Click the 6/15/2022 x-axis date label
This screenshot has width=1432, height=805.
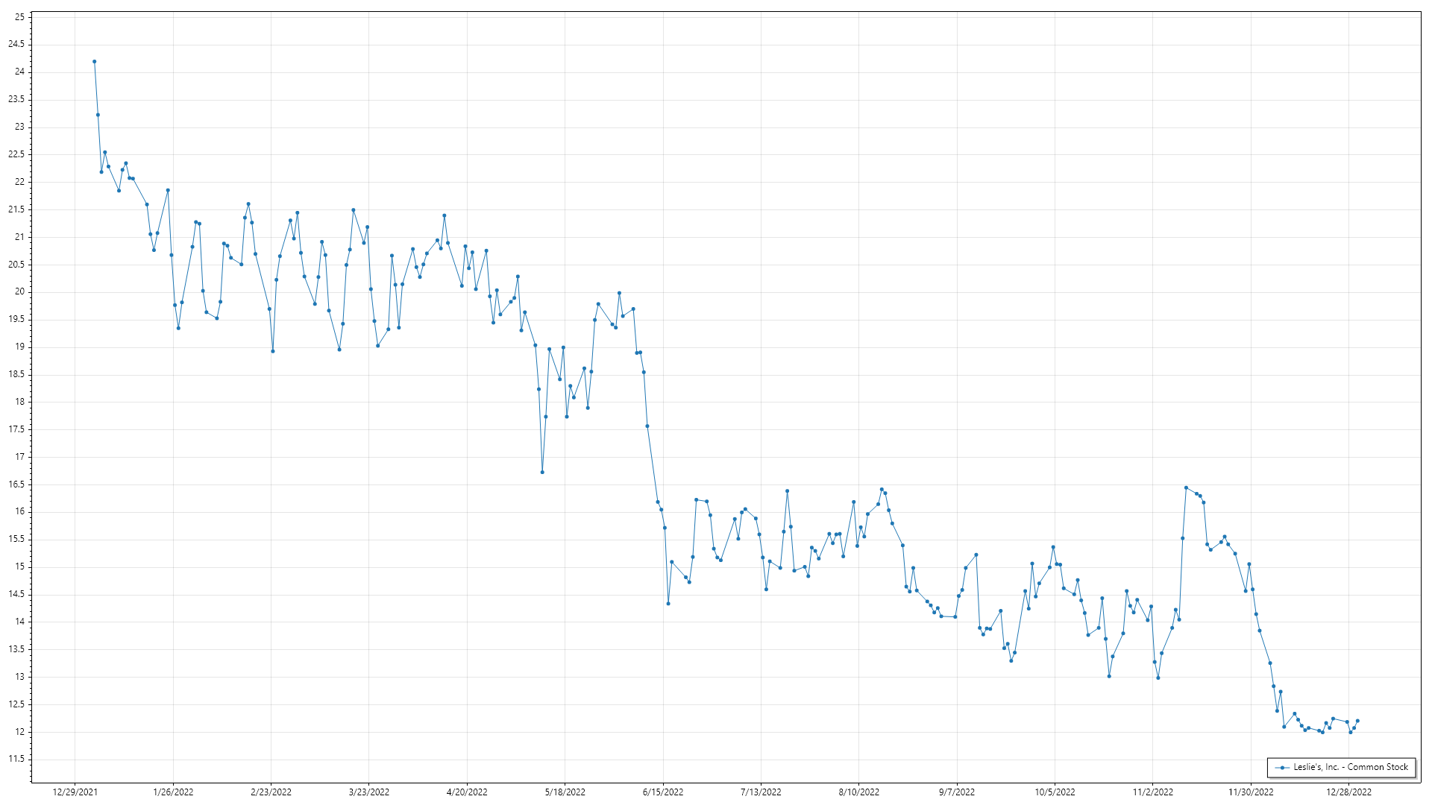pos(663,792)
